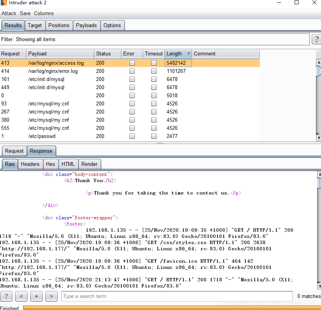Click the attack progress bar
321x310 pixels.
pos(172,308)
